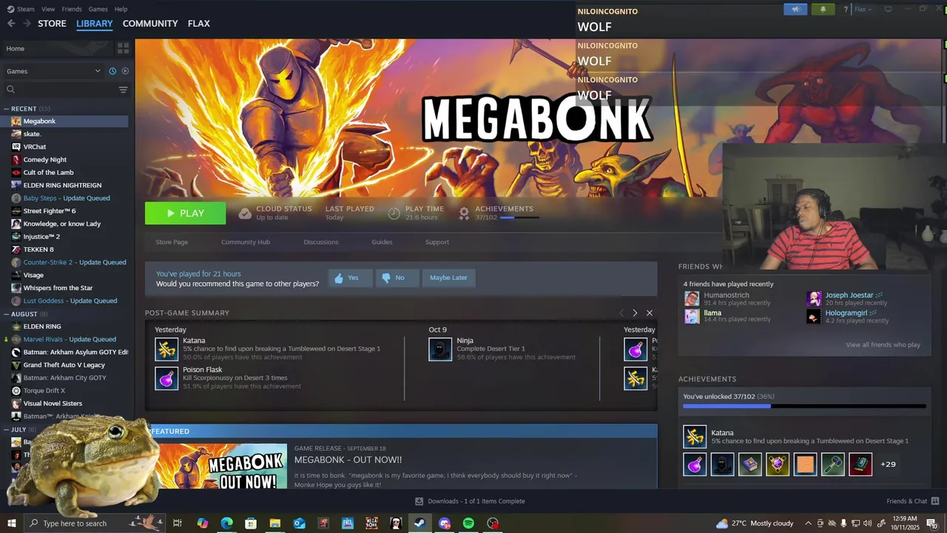
Task: Close the post-game summary panel
Action: pyautogui.click(x=650, y=313)
